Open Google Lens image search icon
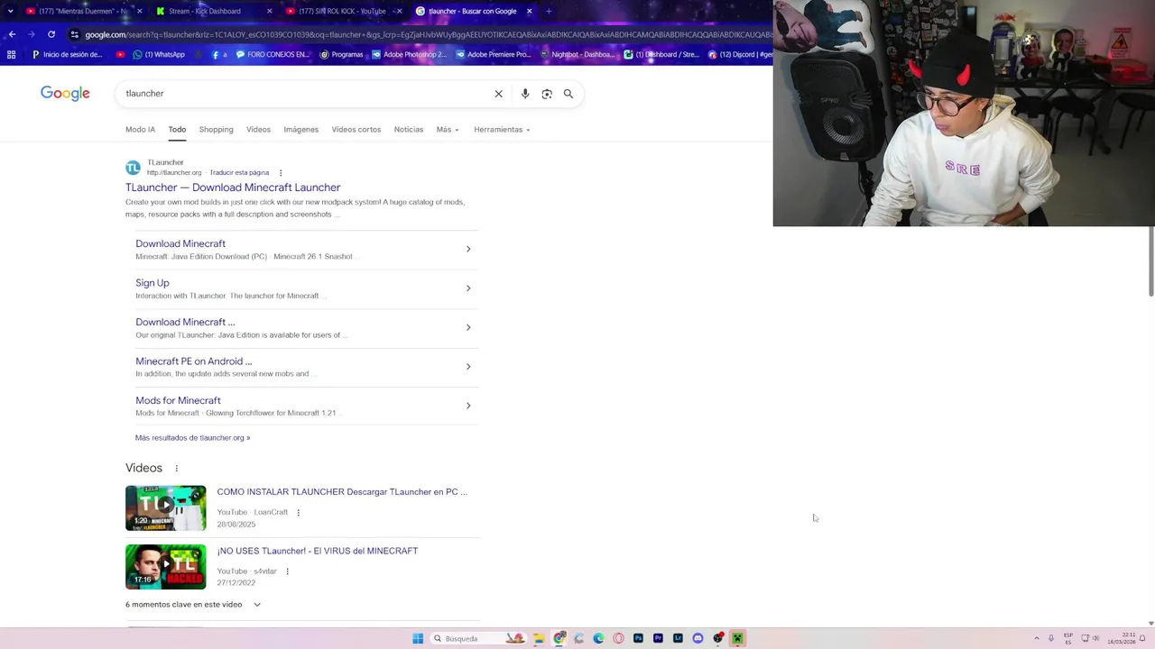Image resolution: width=1155 pixels, height=649 pixels. click(547, 94)
